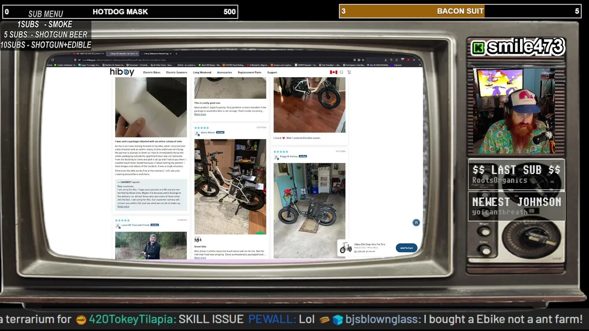Switch to the third browser tab

[x=157, y=54]
